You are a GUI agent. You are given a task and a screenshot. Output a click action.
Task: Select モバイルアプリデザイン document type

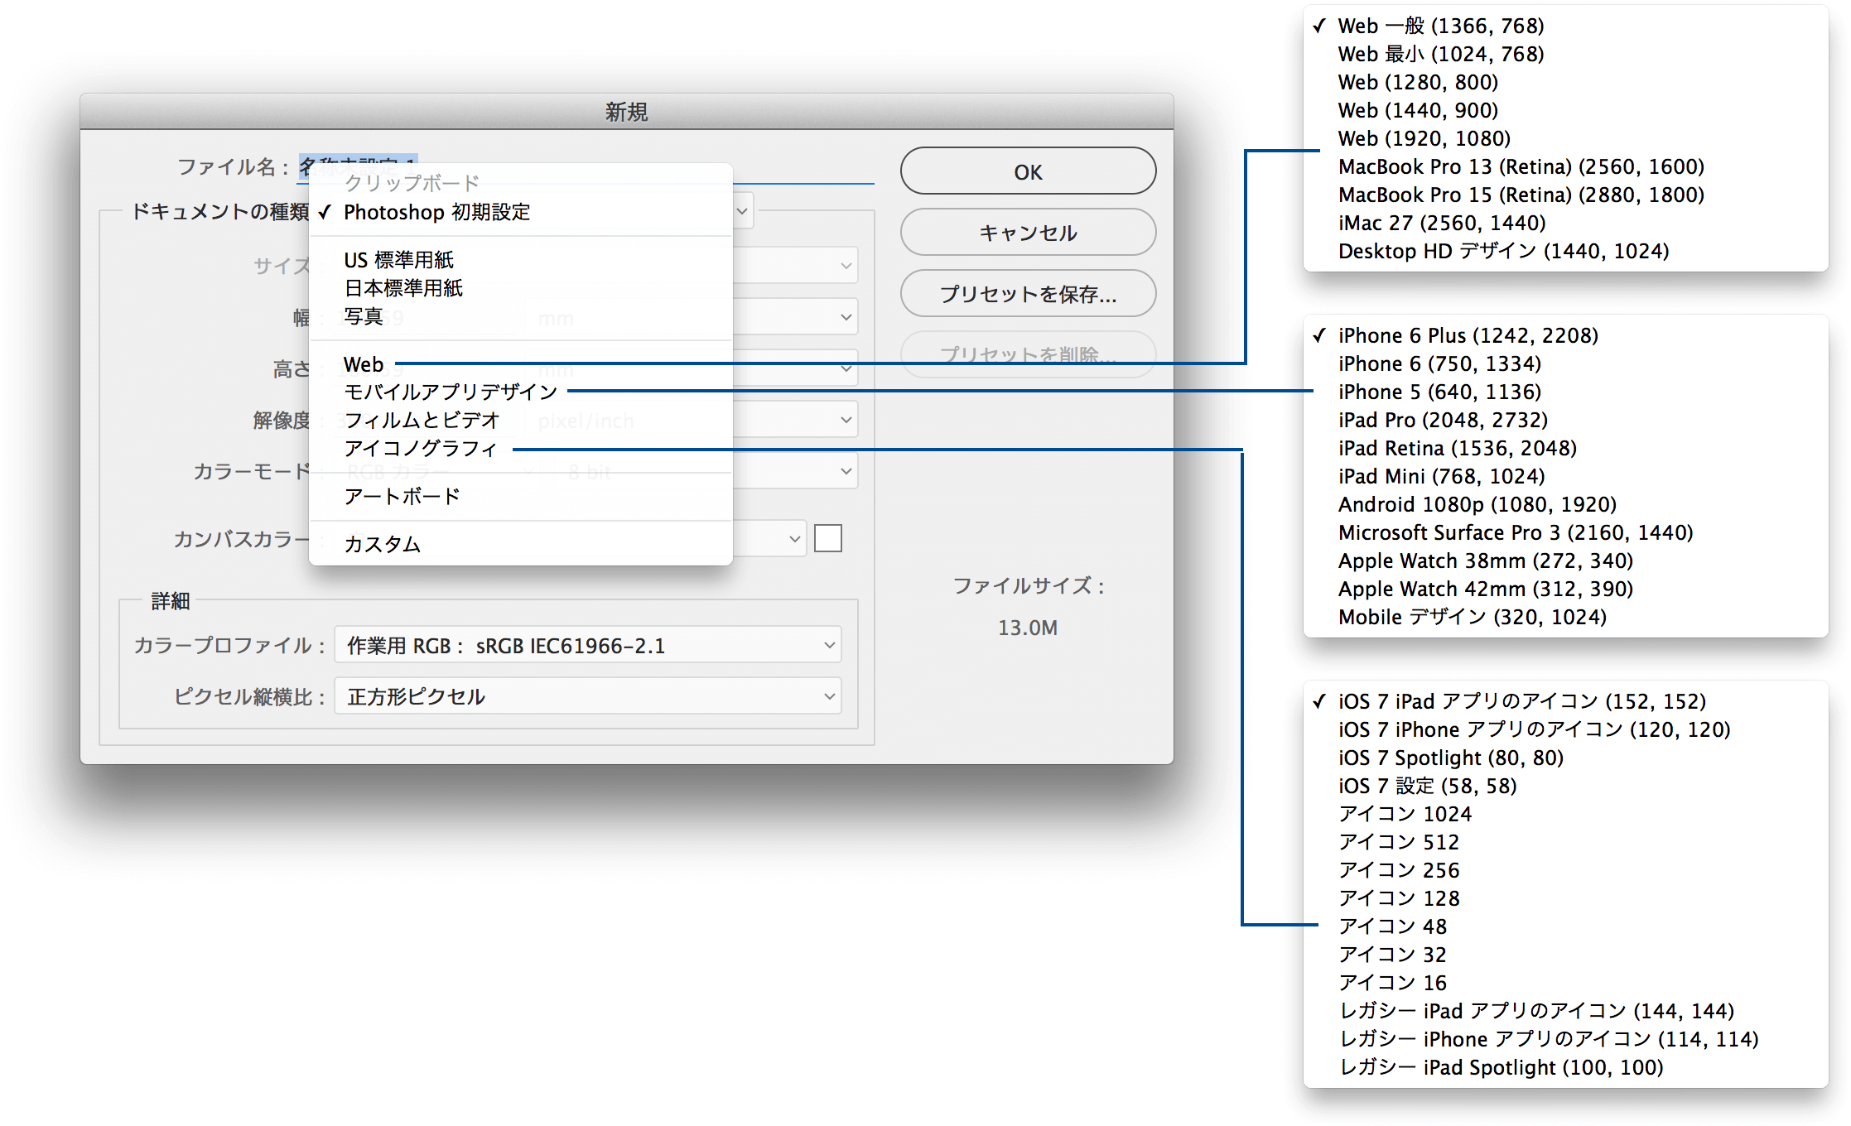coord(520,392)
